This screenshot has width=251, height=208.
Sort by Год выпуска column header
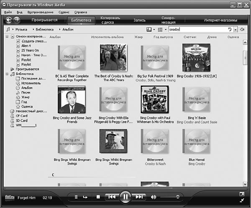(163, 37)
